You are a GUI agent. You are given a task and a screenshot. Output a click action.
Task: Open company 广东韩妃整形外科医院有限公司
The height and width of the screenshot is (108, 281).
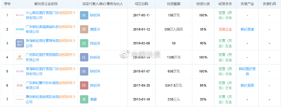43,85
